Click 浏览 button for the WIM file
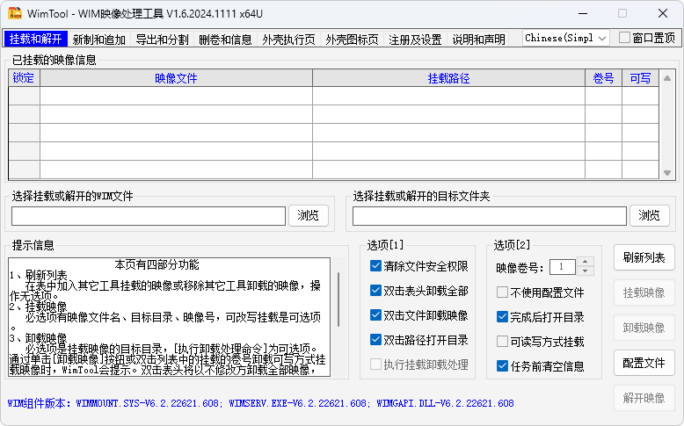The width and height of the screenshot is (684, 426). click(x=309, y=215)
